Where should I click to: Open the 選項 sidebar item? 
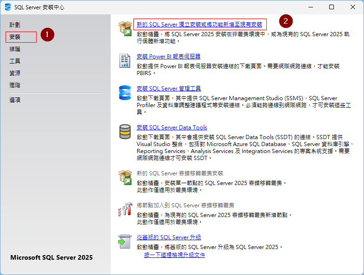tap(15, 100)
